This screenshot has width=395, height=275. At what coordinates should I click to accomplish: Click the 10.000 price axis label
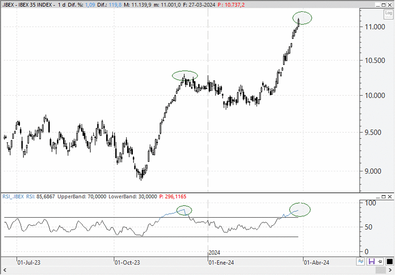coord(375,95)
